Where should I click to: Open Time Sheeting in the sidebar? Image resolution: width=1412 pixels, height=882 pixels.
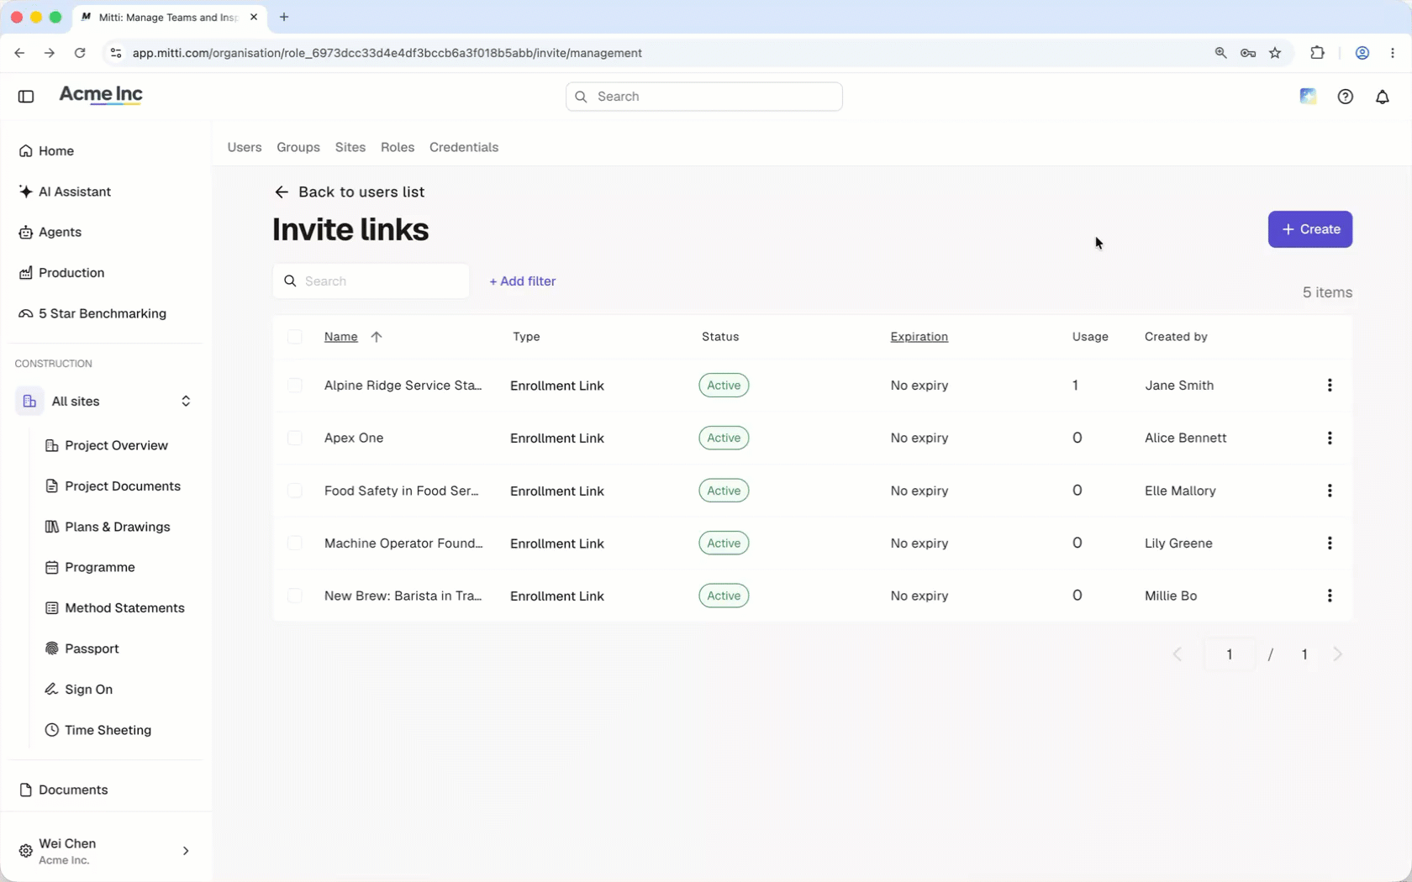[x=97, y=730]
